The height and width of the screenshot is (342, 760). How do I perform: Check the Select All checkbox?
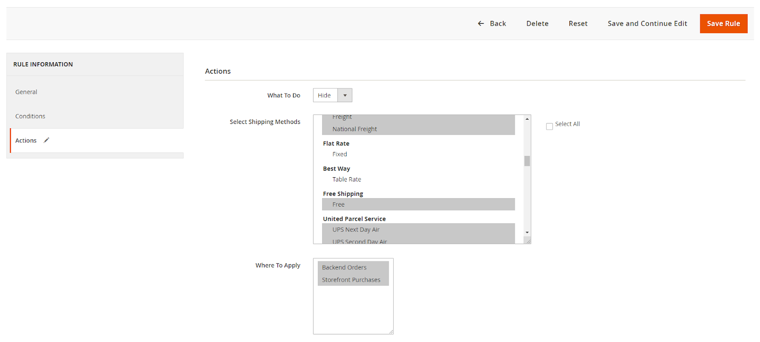[x=550, y=126]
